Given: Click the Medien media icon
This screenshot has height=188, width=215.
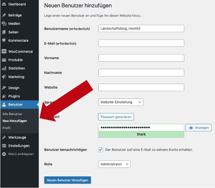Looking at the screenshot, I should 4,24.
